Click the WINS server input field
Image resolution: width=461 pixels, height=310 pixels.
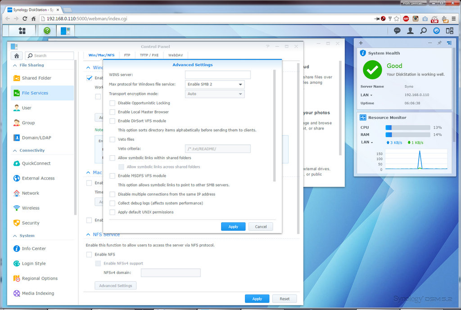[x=218, y=75]
